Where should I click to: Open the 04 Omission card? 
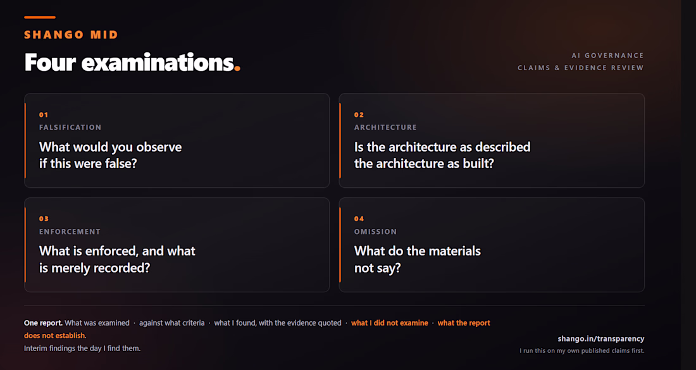pos(492,245)
